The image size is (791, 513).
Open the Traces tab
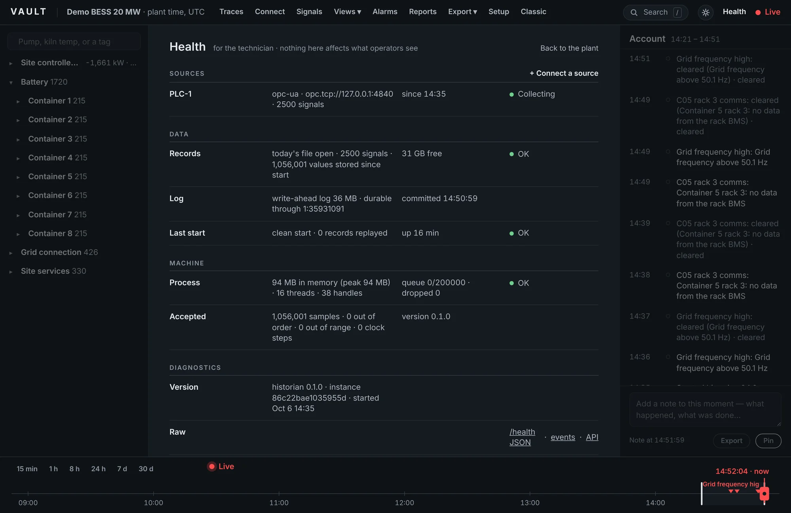pyautogui.click(x=231, y=12)
